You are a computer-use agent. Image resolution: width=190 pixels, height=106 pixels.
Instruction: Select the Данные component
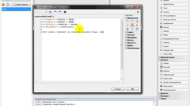(174, 71)
